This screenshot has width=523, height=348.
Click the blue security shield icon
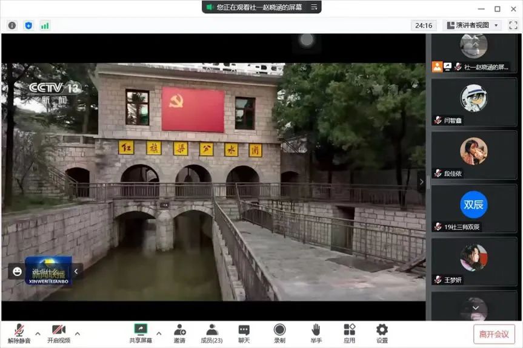pos(28,25)
